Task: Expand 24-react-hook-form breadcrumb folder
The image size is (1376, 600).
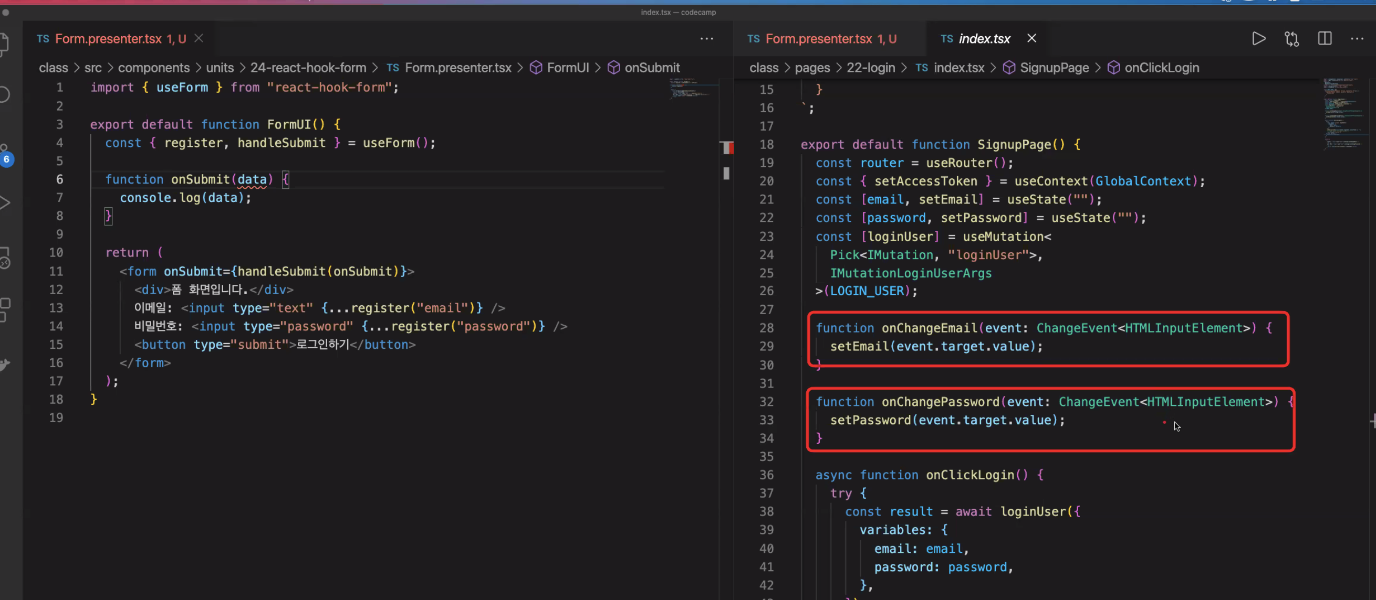Action: coord(308,68)
